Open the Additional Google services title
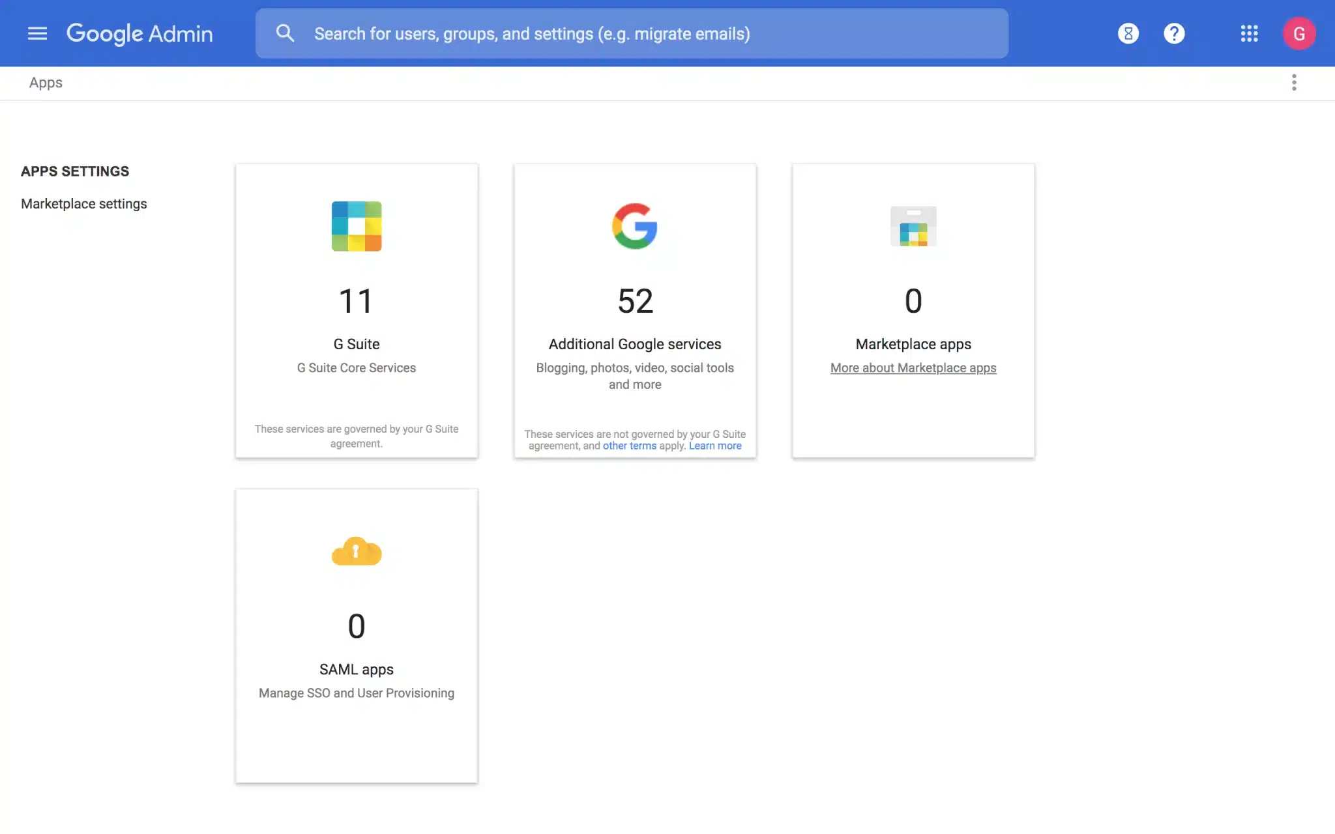Viewport: 1335px width, 834px height. tap(634, 344)
